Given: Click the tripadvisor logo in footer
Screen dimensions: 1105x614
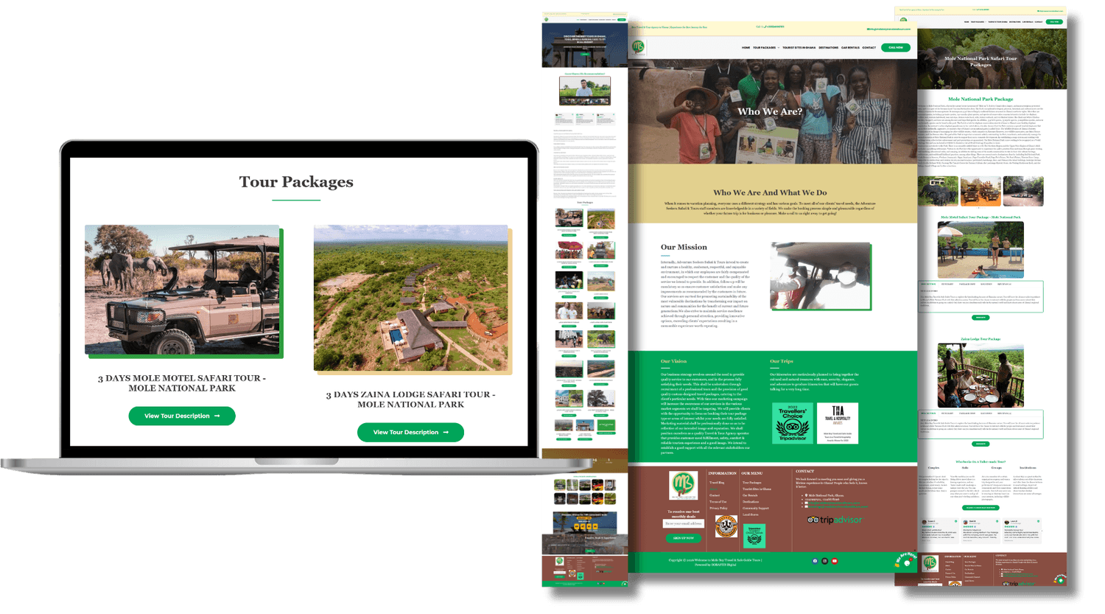Looking at the screenshot, I should pos(834,520).
